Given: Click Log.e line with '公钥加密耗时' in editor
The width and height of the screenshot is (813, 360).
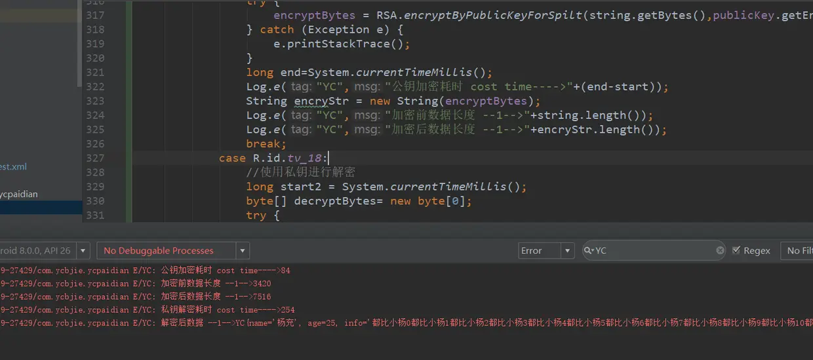Looking at the screenshot, I should [457, 86].
